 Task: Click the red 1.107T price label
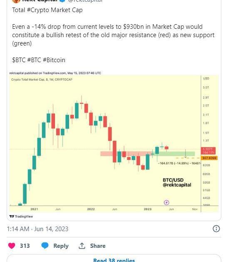point(208,151)
